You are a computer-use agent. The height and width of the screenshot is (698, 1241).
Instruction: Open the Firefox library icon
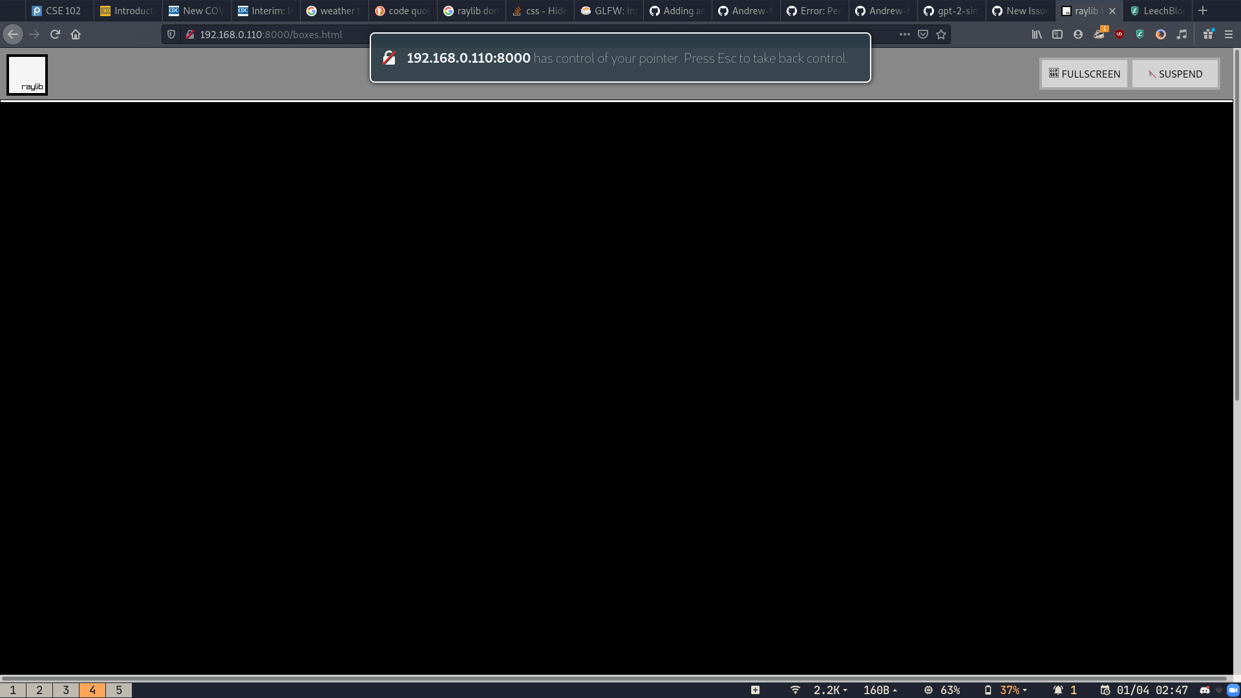click(1037, 34)
